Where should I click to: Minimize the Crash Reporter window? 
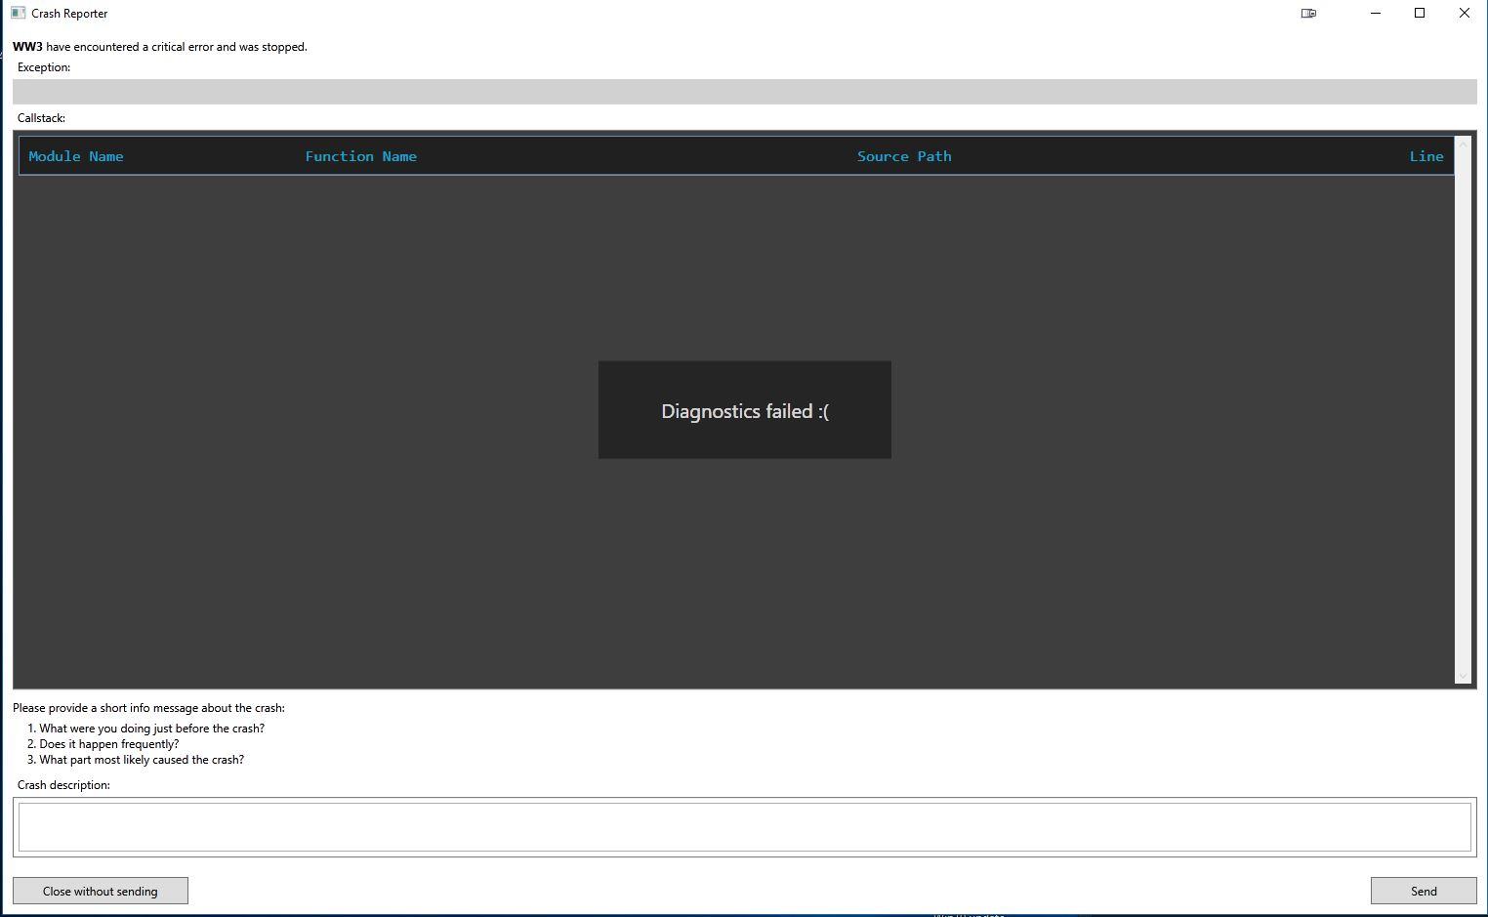click(1376, 13)
